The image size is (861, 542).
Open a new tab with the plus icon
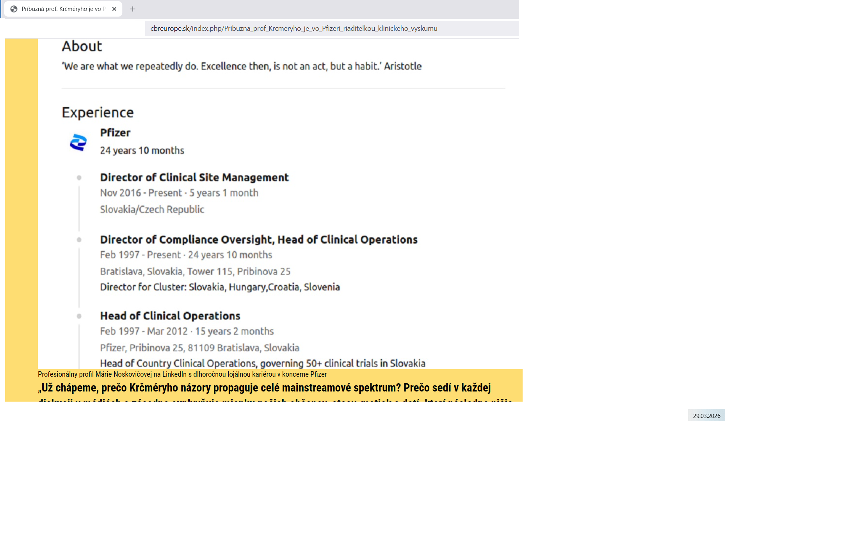(133, 9)
